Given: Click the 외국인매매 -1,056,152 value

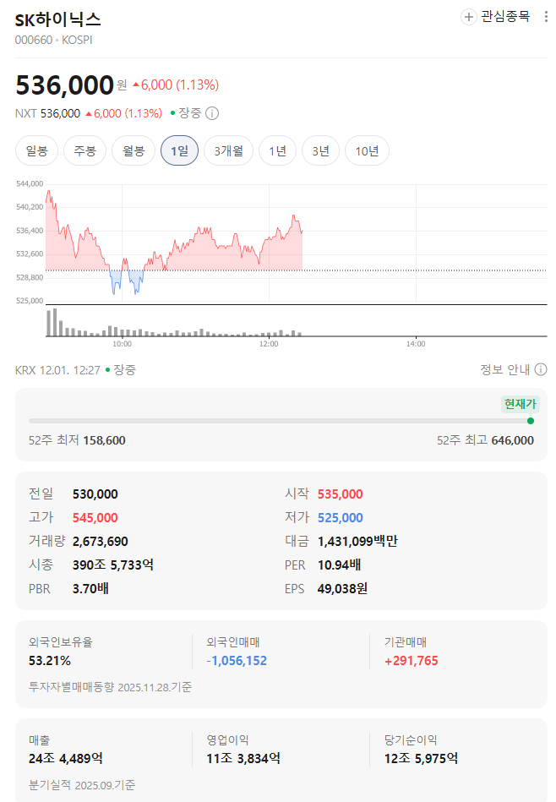Looking at the screenshot, I should 237,661.
